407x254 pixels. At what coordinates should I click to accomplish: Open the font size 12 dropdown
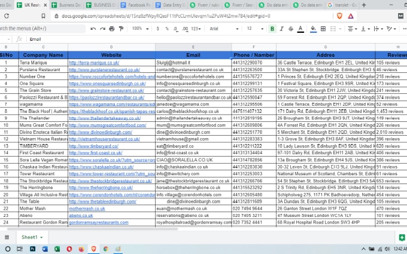[255, 29]
